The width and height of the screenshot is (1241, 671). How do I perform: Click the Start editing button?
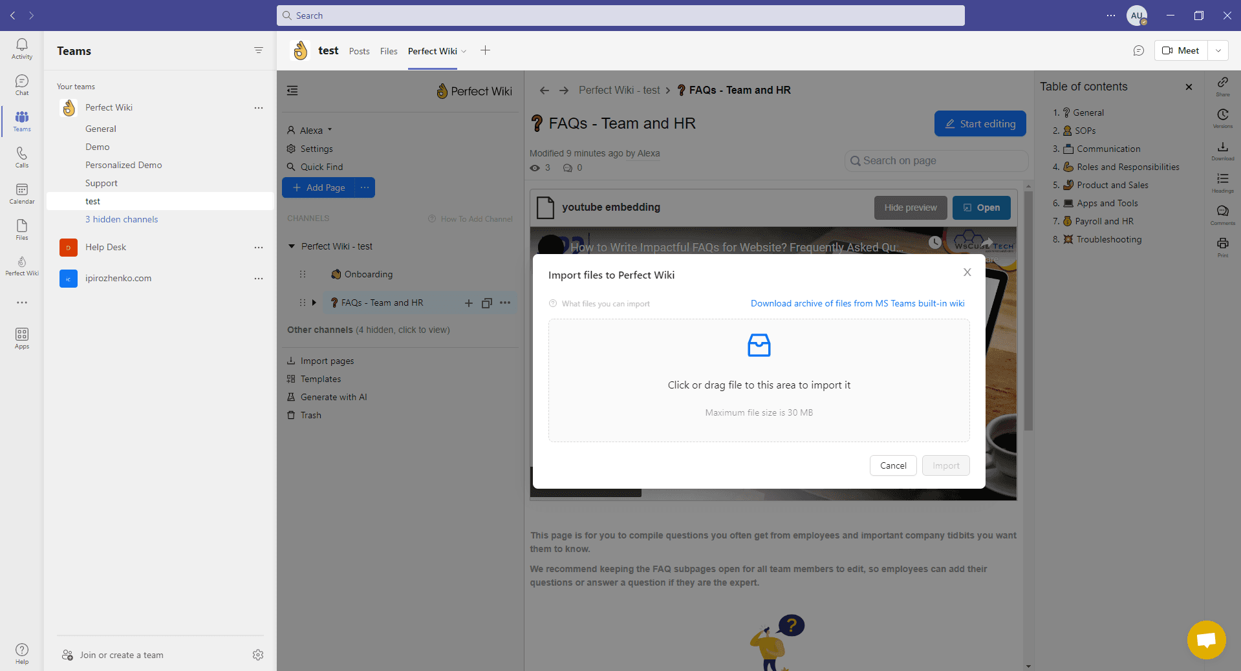[x=980, y=123]
